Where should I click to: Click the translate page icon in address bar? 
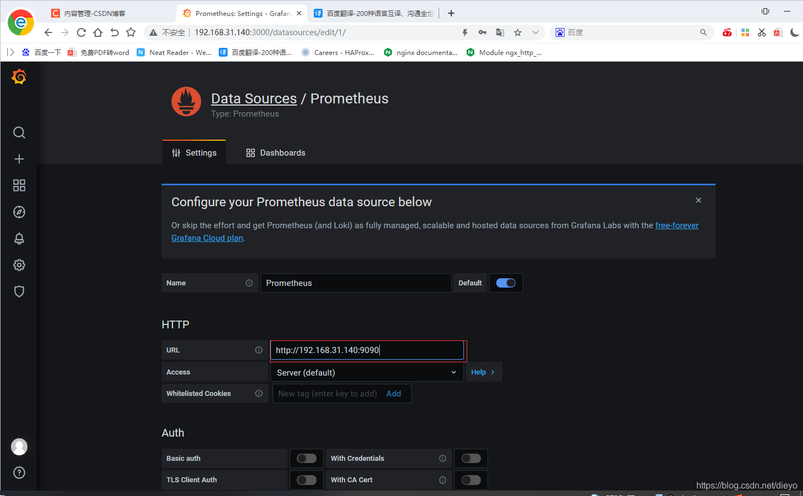click(500, 32)
